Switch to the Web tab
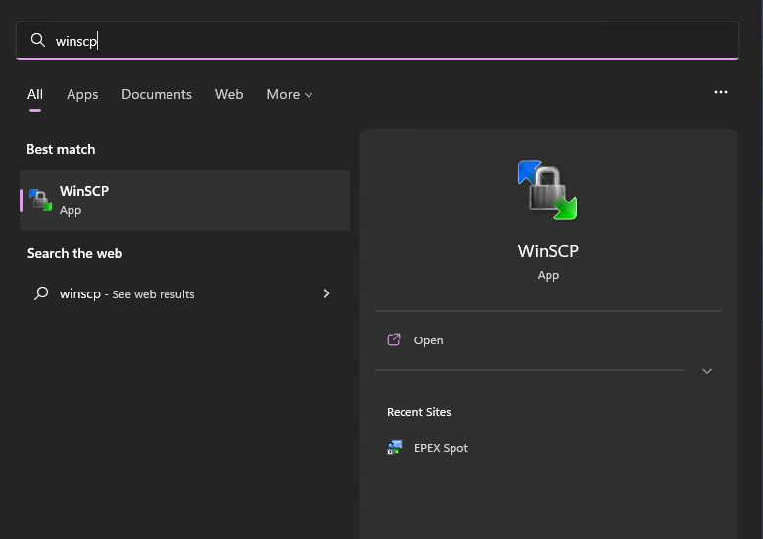Image resolution: width=763 pixels, height=539 pixels. click(229, 94)
